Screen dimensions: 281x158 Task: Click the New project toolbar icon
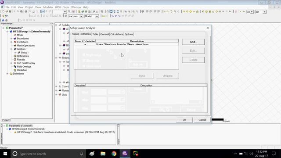pos(3,11)
